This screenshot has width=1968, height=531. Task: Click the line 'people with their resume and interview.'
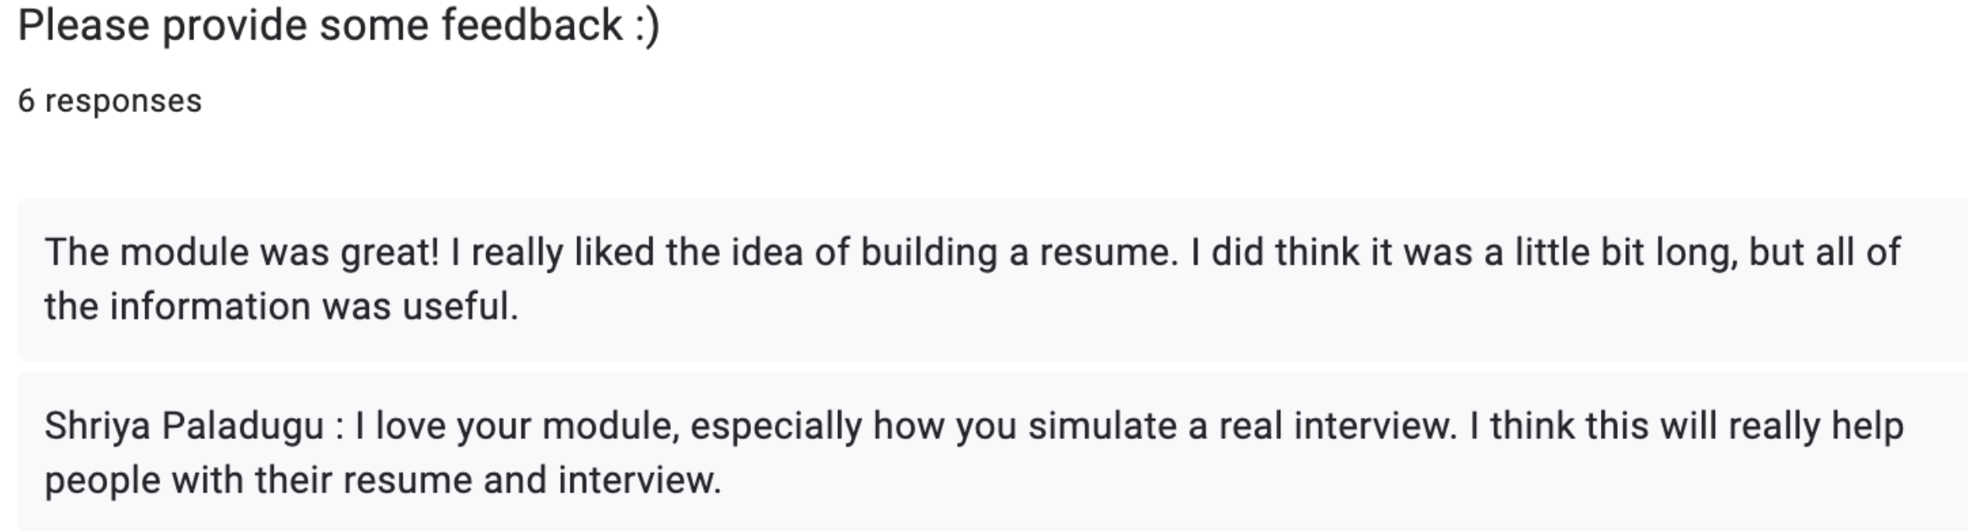click(382, 480)
